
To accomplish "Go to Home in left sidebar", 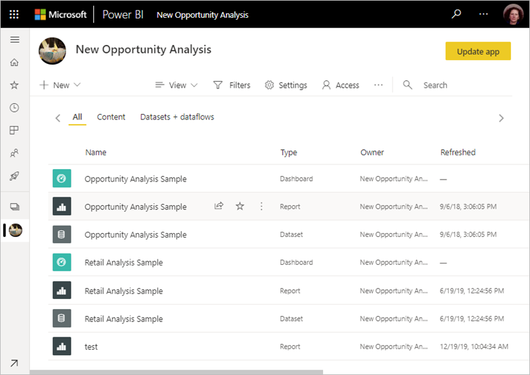I will click(15, 63).
